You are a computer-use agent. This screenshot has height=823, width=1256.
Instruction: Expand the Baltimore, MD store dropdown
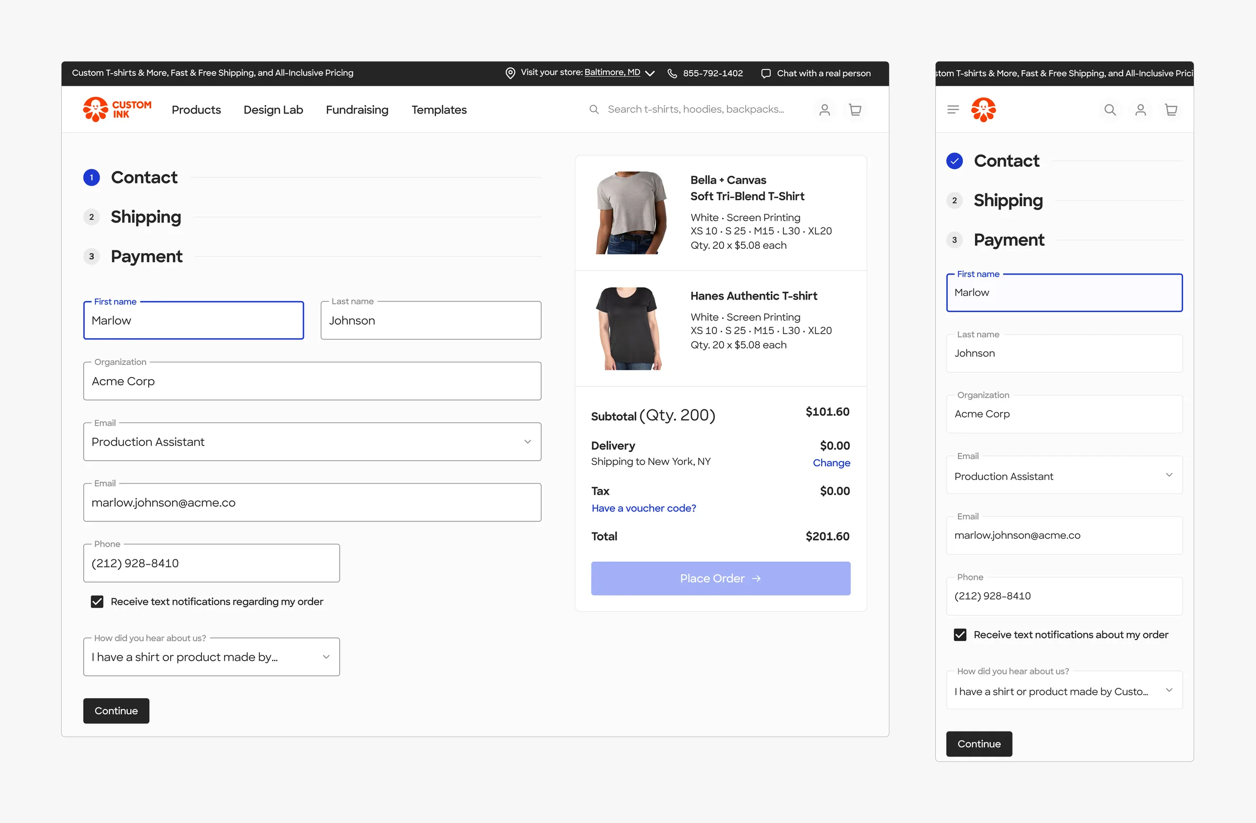[649, 73]
